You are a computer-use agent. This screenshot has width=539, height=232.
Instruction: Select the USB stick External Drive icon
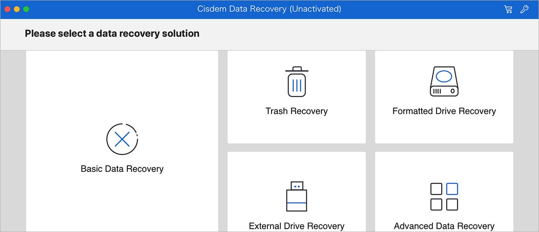click(x=296, y=196)
